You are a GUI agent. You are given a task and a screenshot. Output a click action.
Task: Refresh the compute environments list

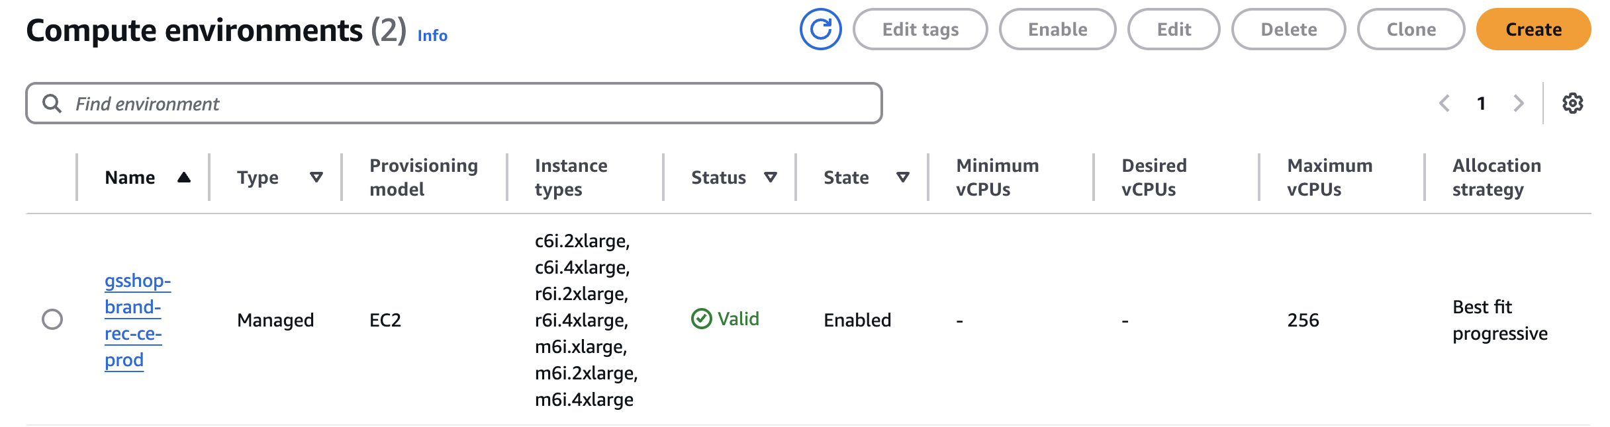coord(820,29)
